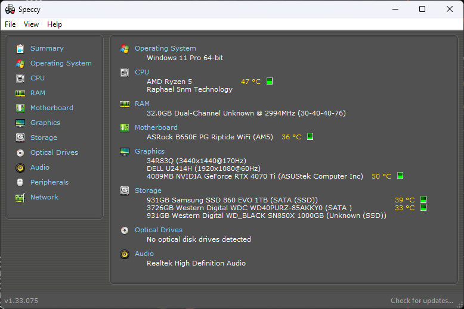The height and width of the screenshot is (309, 464).
Task: Click the Motherboard icon in sidebar
Action: 20,108
